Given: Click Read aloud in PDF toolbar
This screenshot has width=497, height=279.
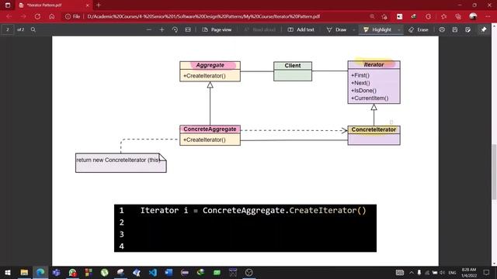Looking at the screenshot, I should click(259, 29).
